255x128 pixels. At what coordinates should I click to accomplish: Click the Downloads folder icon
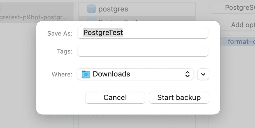click(86, 74)
